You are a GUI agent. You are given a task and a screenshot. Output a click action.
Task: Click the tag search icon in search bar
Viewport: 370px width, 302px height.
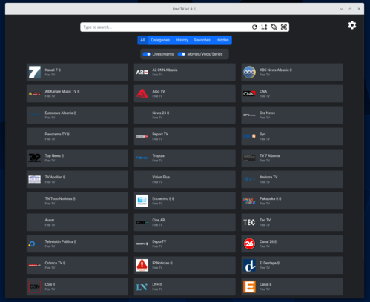(x=274, y=27)
